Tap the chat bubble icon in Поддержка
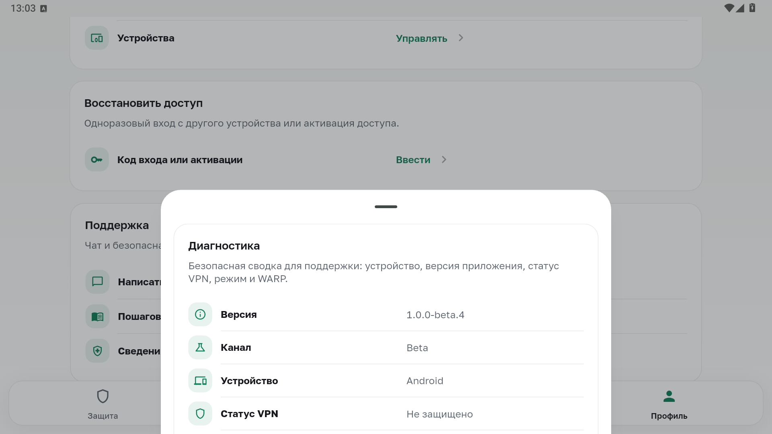This screenshot has height=434, width=772. (97, 282)
